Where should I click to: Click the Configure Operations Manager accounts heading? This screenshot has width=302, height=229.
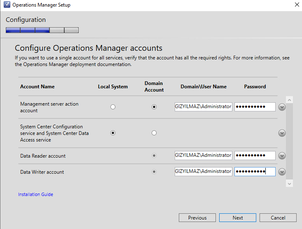point(89,48)
